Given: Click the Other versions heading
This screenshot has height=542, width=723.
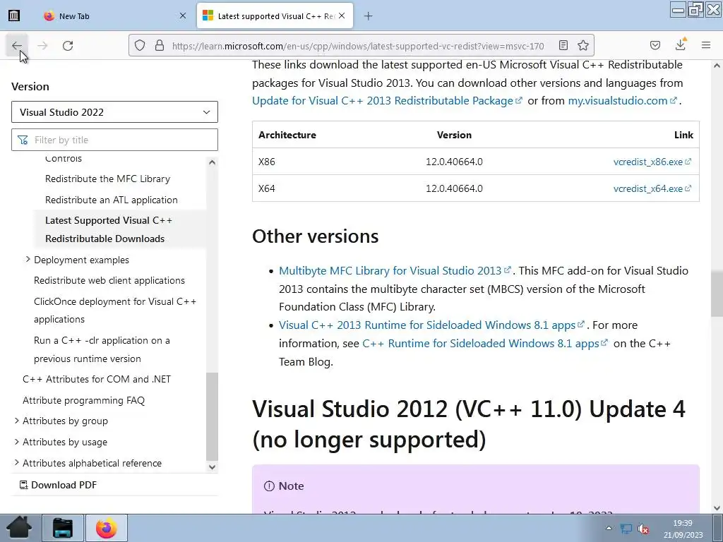Looking at the screenshot, I should tap(316, 236).
